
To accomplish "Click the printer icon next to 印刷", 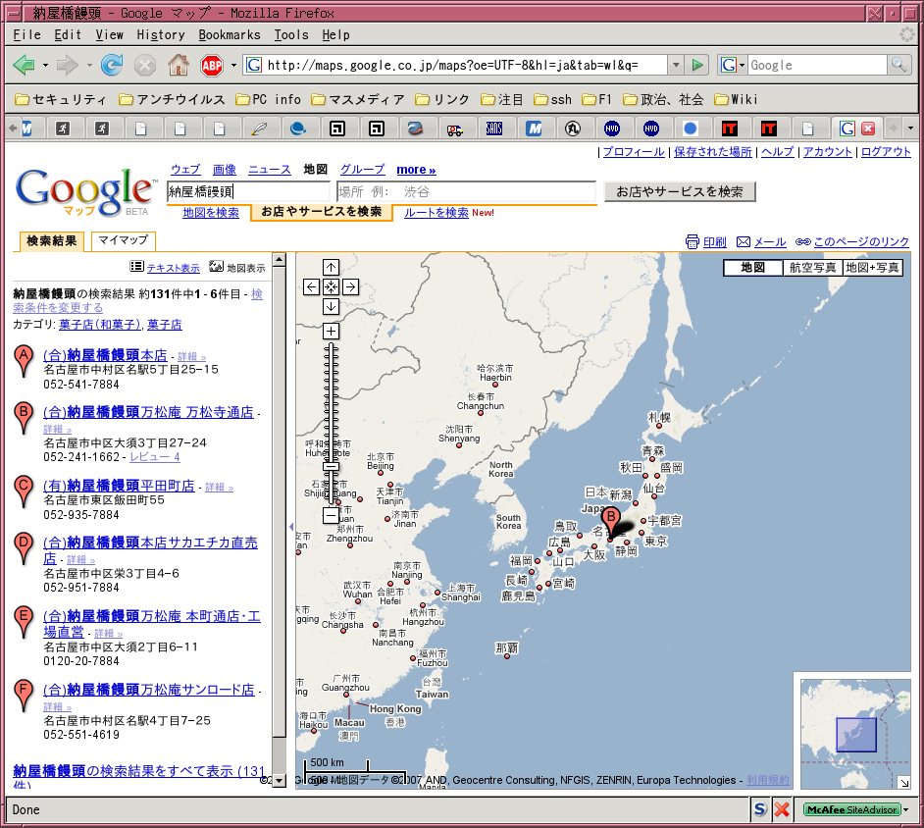I will point(693,241).
